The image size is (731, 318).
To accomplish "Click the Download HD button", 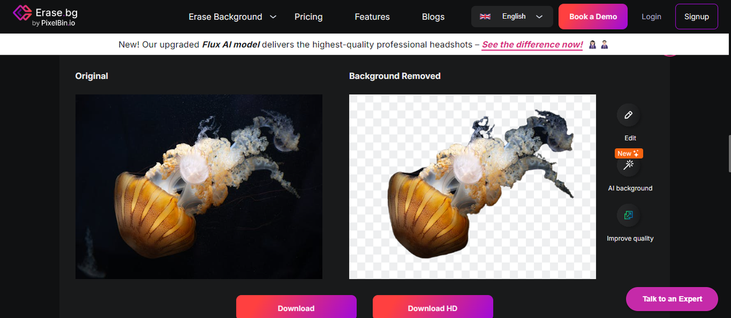I will (432, 308).
